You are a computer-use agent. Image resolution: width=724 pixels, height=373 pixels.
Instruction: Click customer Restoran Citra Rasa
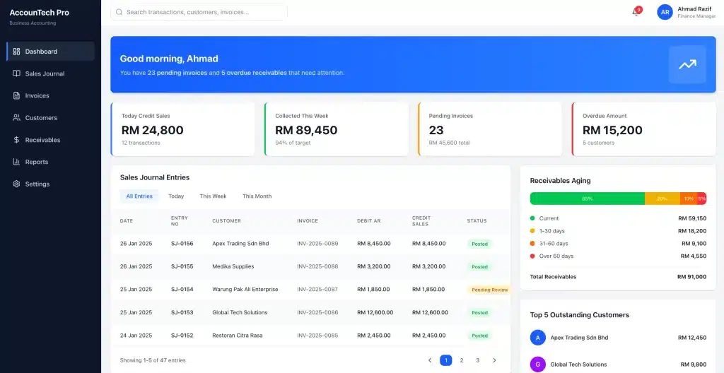[238, 336]
